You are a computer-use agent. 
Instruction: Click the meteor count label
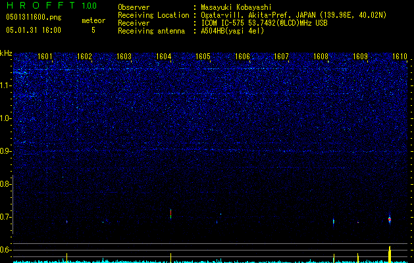point(93,20)
